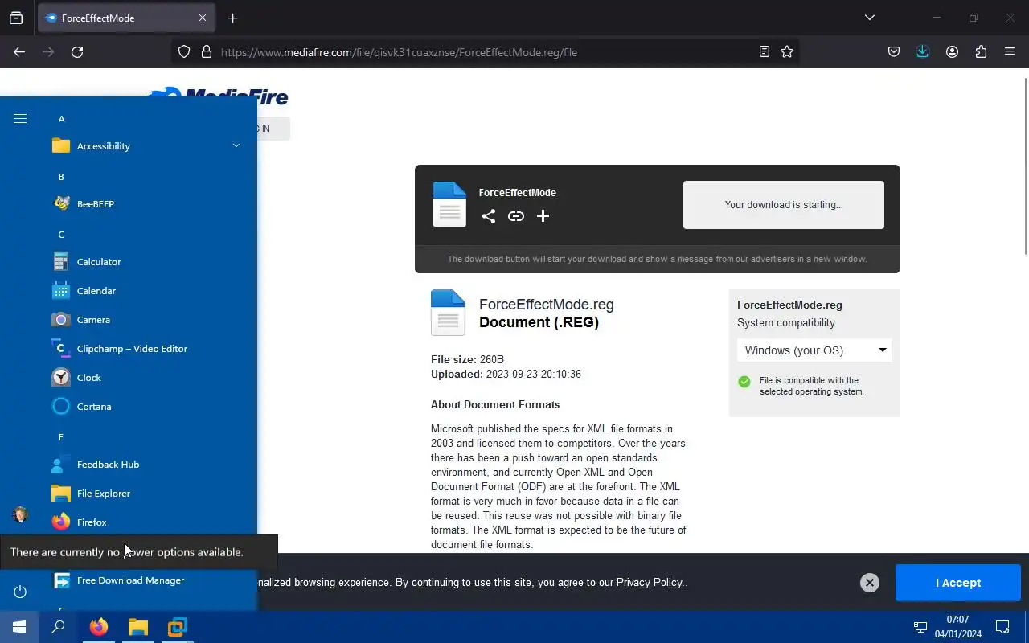The width and height of the screenshot is (1029, 643).
Task: Open File Explorer from the taskbar
Action: [x=138, y=627]
